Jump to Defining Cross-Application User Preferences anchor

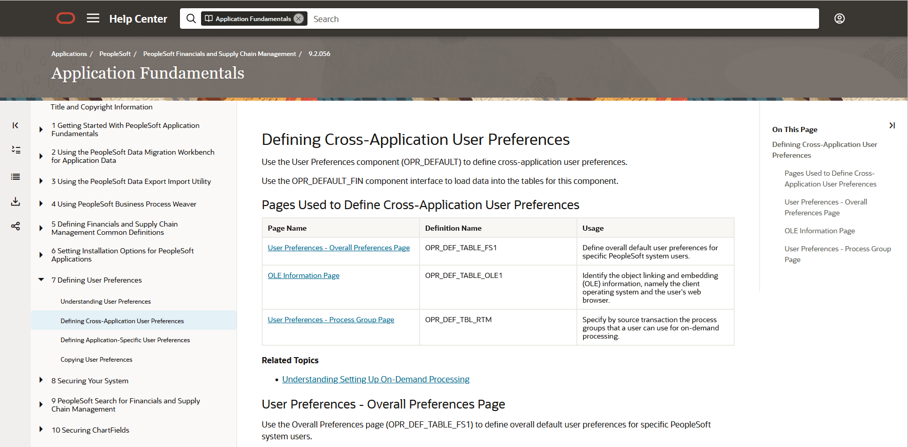coord(824,150)
